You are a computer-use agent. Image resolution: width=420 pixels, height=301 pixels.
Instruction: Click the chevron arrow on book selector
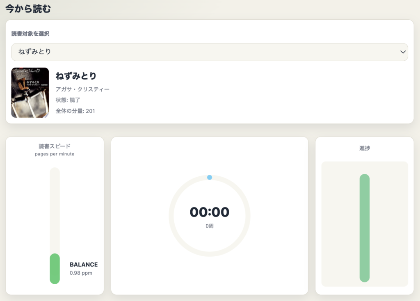[x=402, y=52]
